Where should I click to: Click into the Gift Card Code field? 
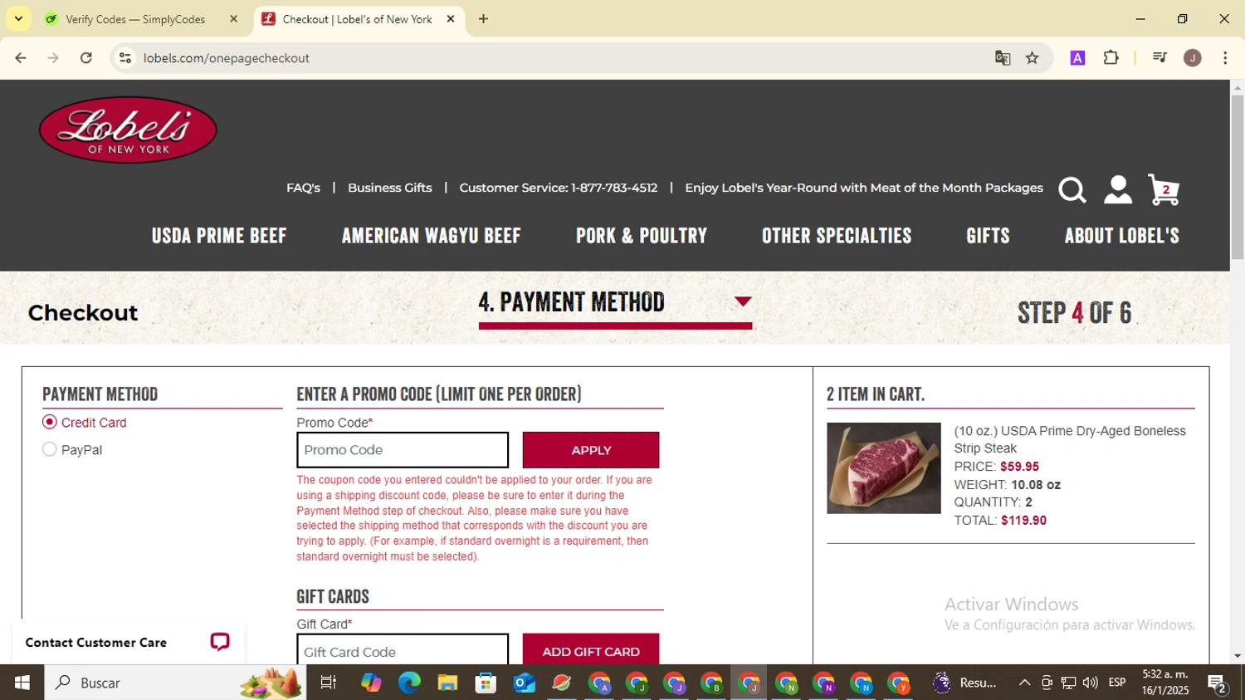[403, 651]
